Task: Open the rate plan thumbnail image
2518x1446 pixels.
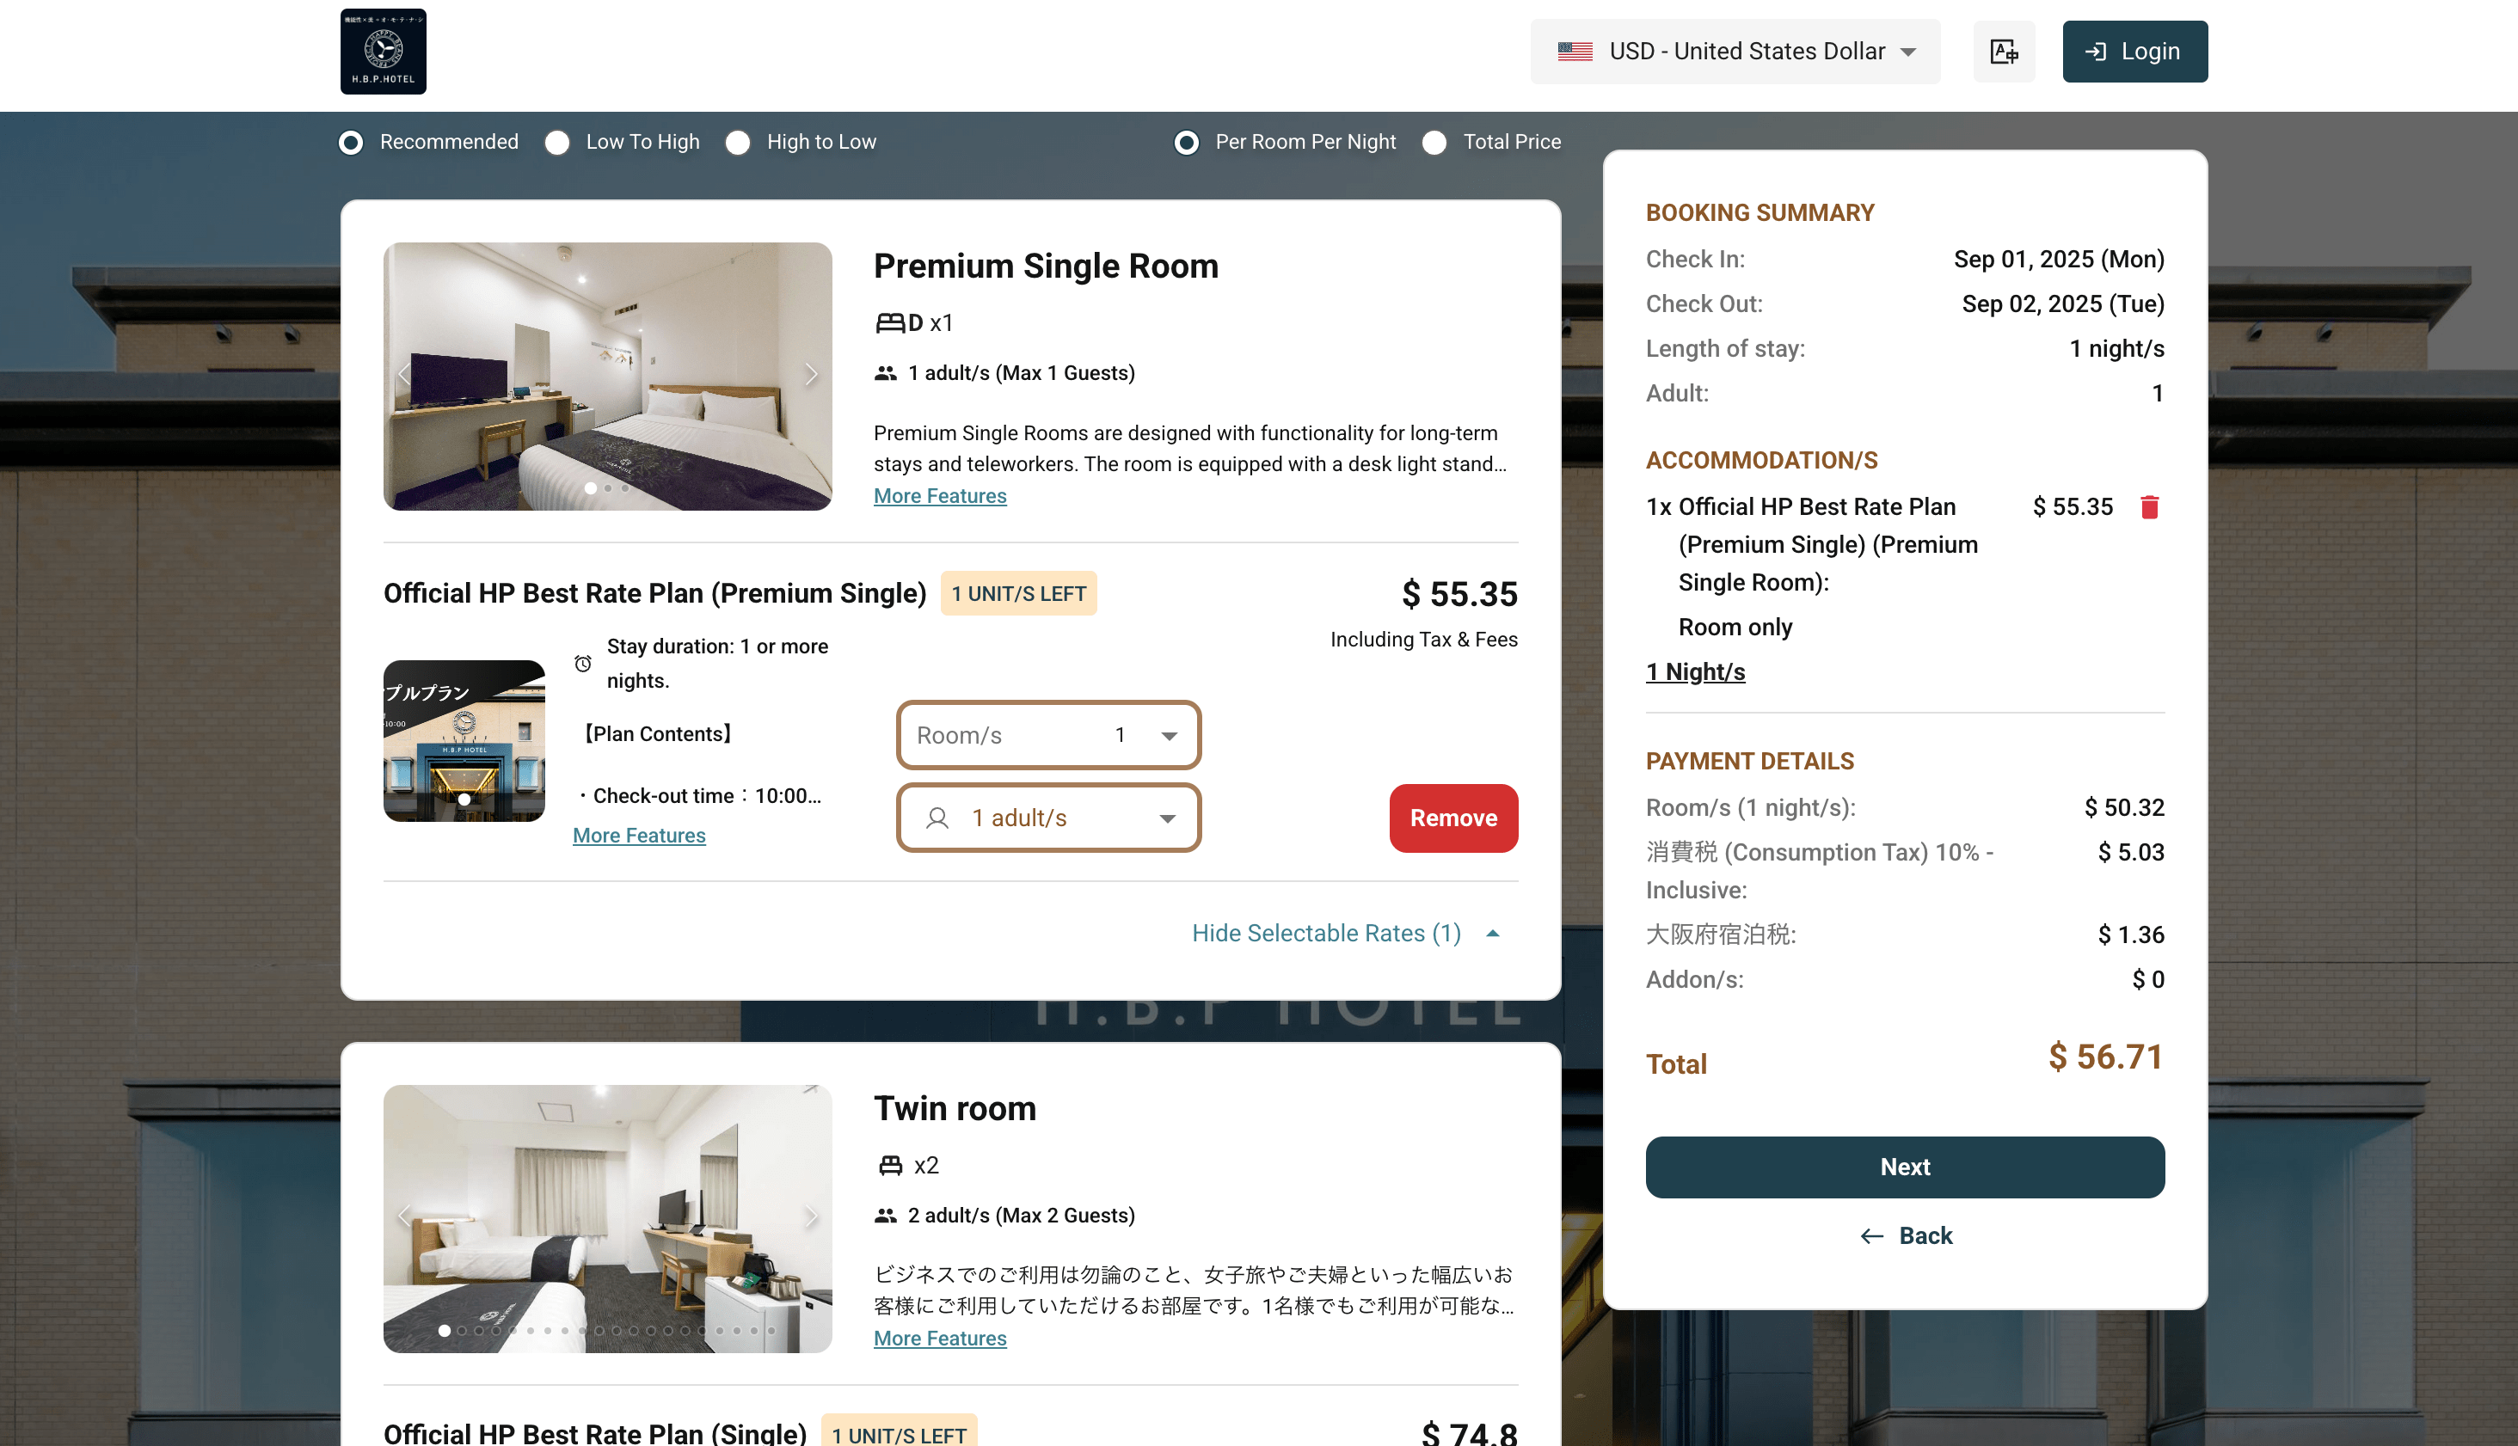Action: tap(464, 741)
